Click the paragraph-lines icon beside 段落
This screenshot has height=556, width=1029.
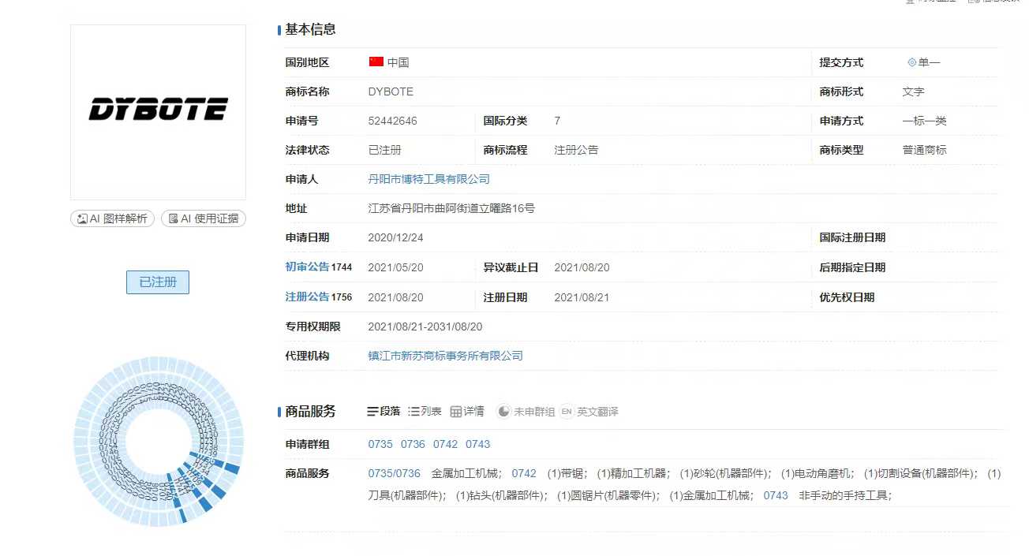point(373,412)
